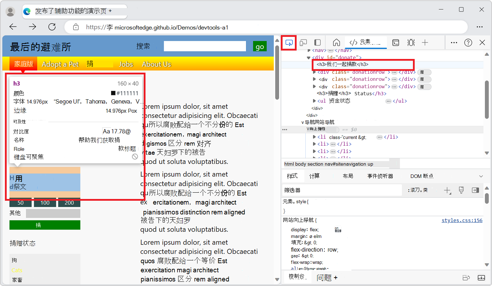Open the 计算 tab
The height and width of the screenshot is (286, 492).
click(315, 176)
